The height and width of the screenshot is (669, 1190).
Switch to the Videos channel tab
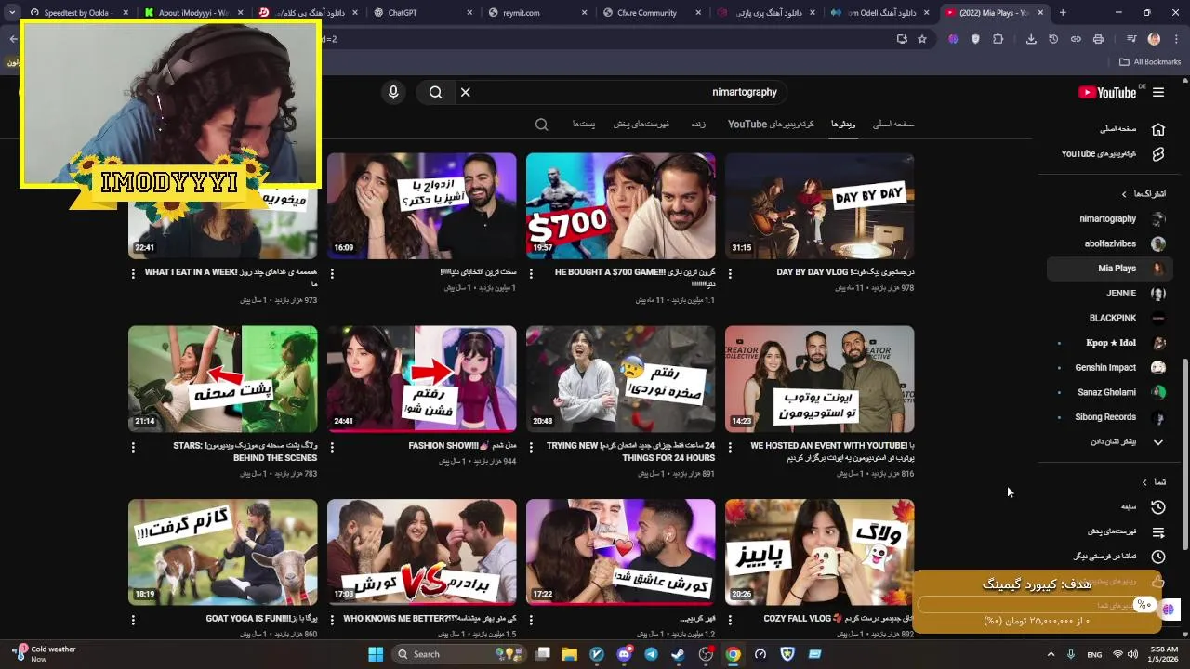pos(843,125)
